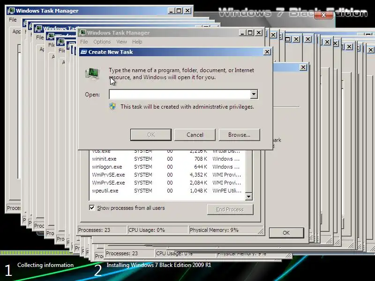Click the 644 K memory cell
Image resolution: width=375 pixels, height=281 pixels.
[x=201, y=167]
